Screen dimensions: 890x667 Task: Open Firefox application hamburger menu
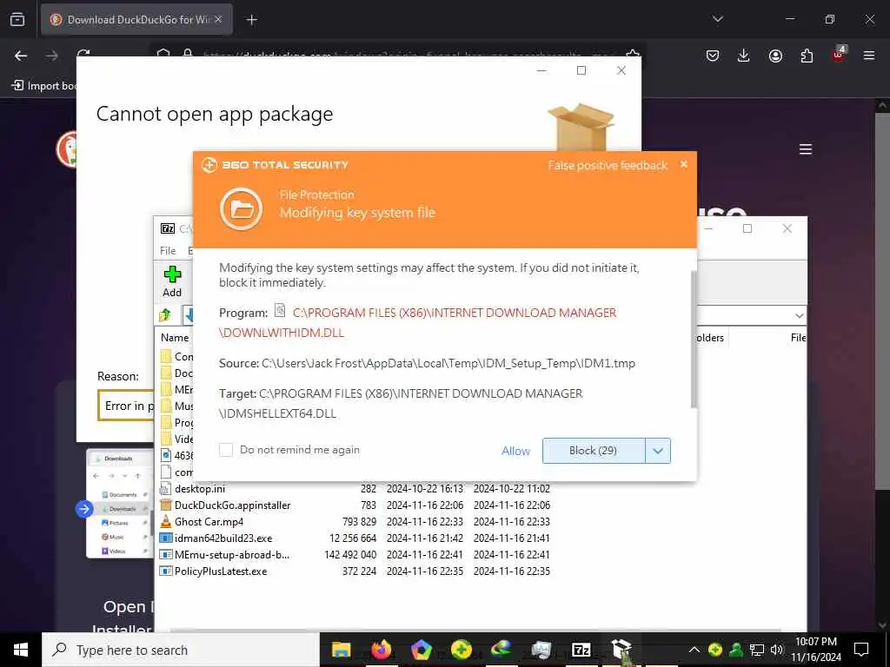pyautogui.click(x=869, y=56)
